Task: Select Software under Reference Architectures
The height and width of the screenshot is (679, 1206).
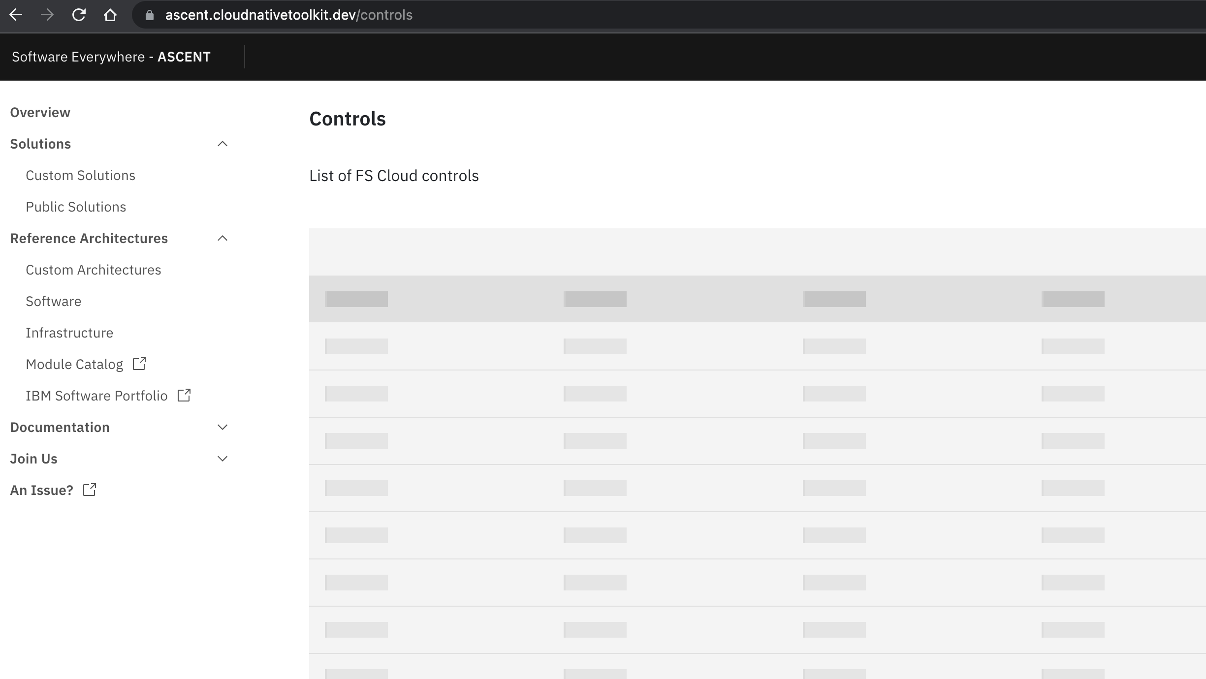Action: (53, 301)
